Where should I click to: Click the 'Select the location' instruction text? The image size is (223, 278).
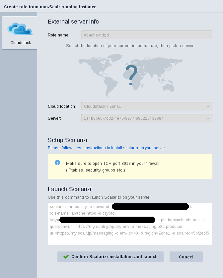coord(130,46)
